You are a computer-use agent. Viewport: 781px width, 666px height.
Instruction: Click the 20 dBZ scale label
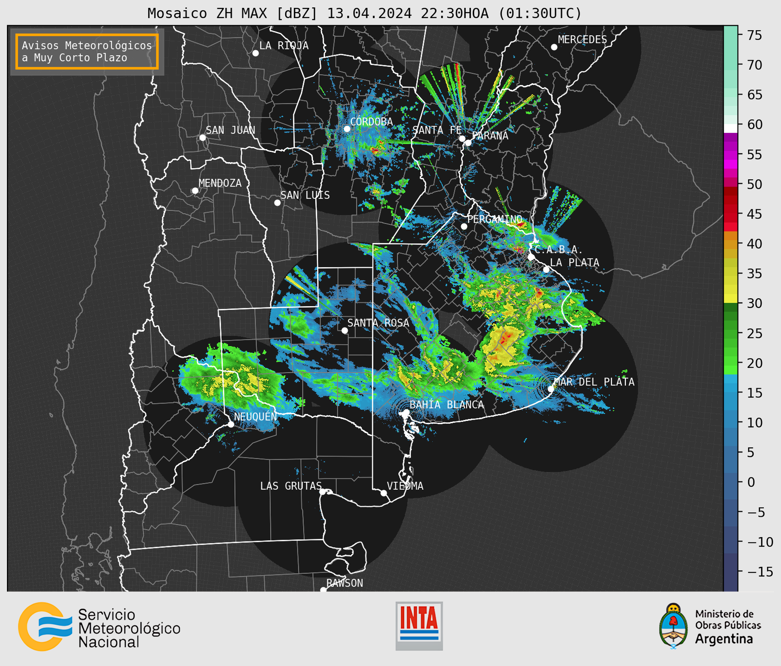tap(755, 363)
